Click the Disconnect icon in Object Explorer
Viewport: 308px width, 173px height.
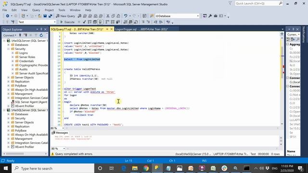[x=26, y=35]
